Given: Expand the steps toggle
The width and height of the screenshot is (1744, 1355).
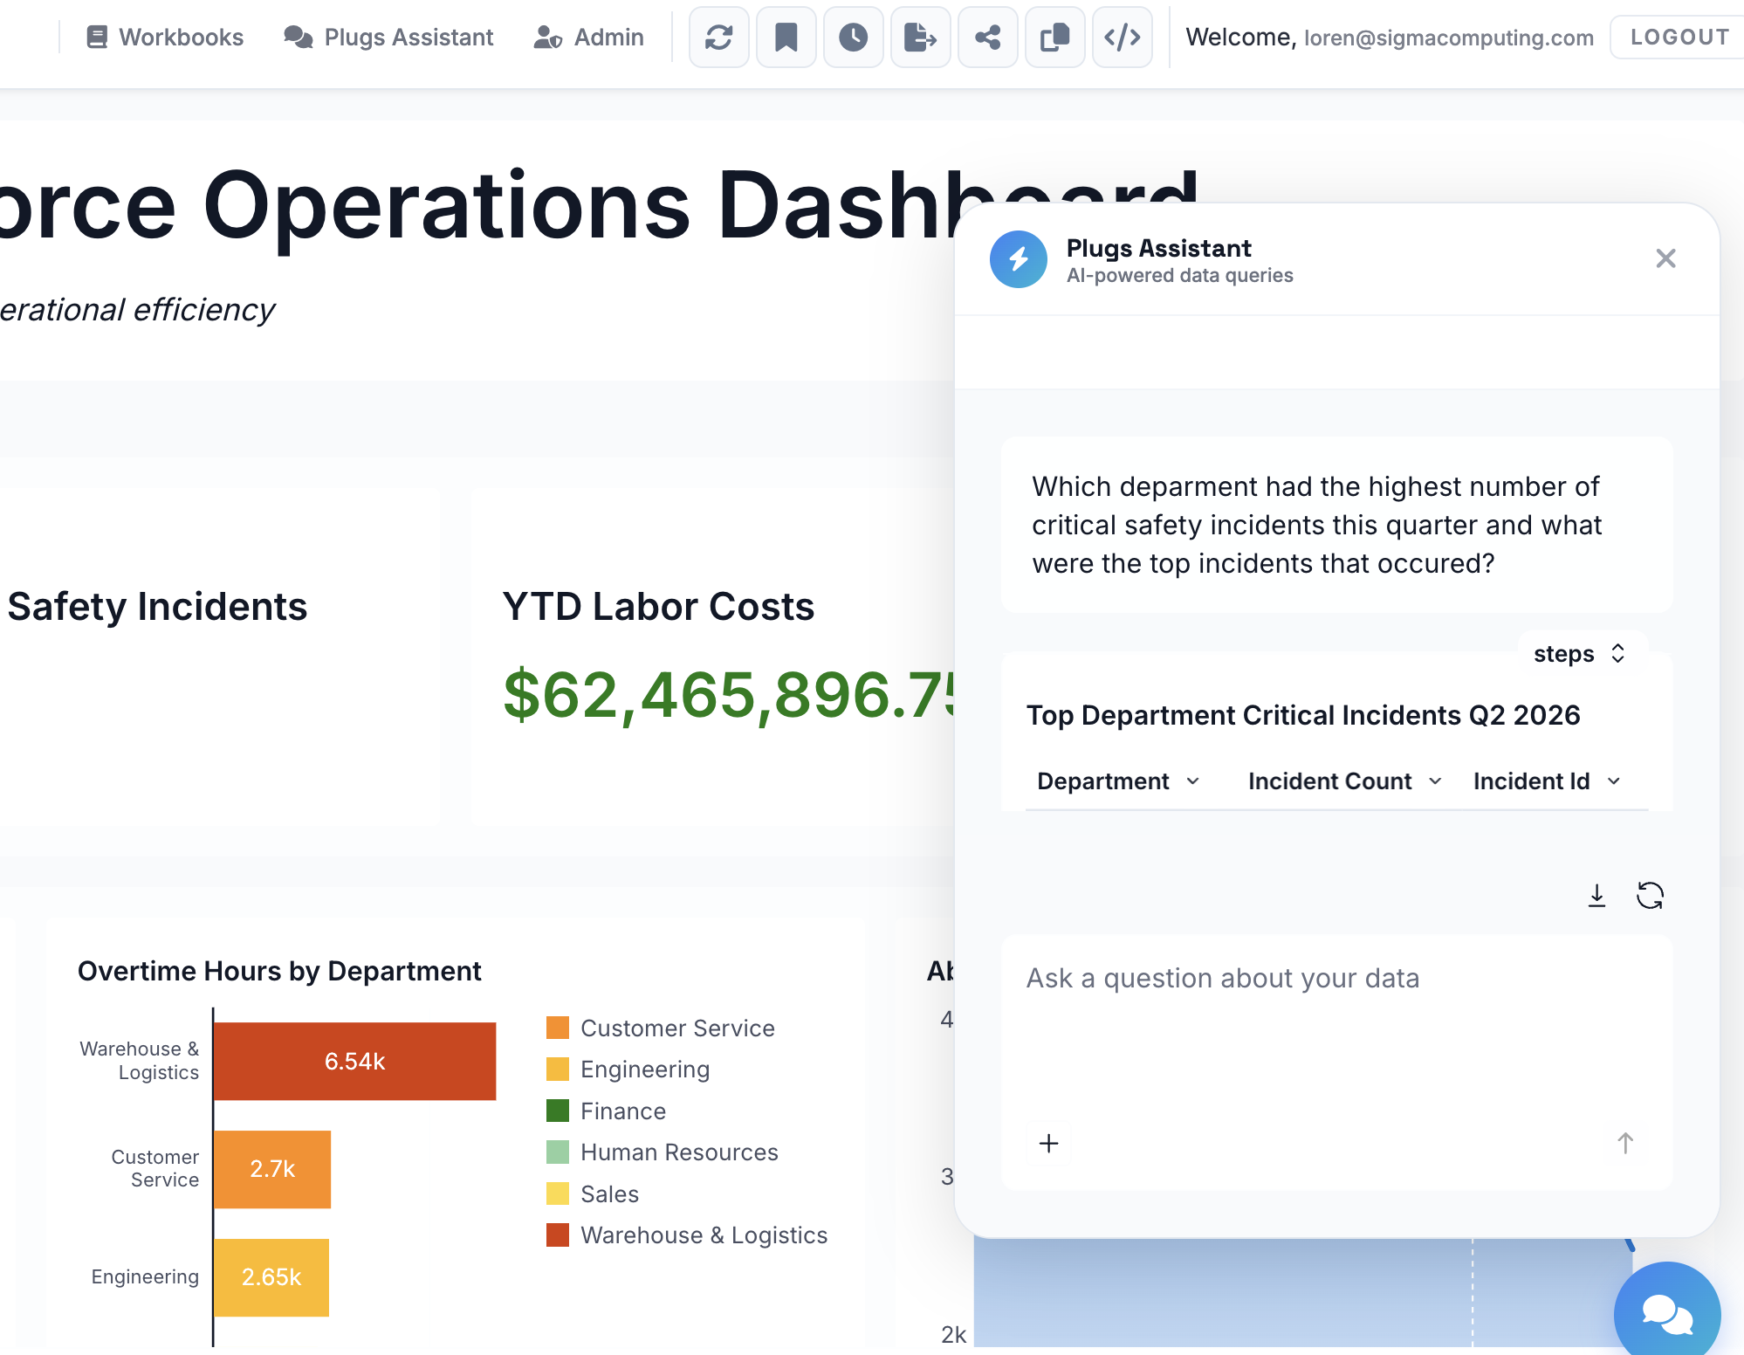Looking at the screenshot, I should [1580, 654].
